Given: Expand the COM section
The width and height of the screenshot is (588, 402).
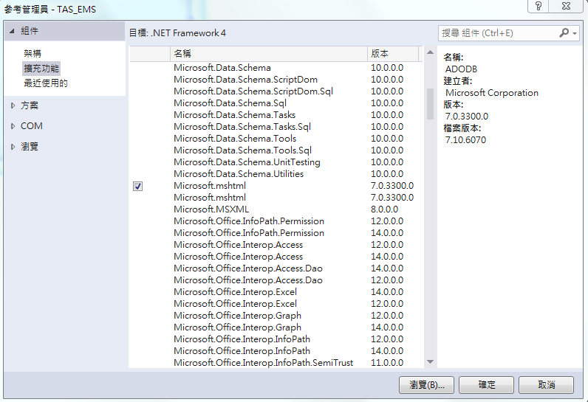Looking at the screenshot, I should coord(13,126).
